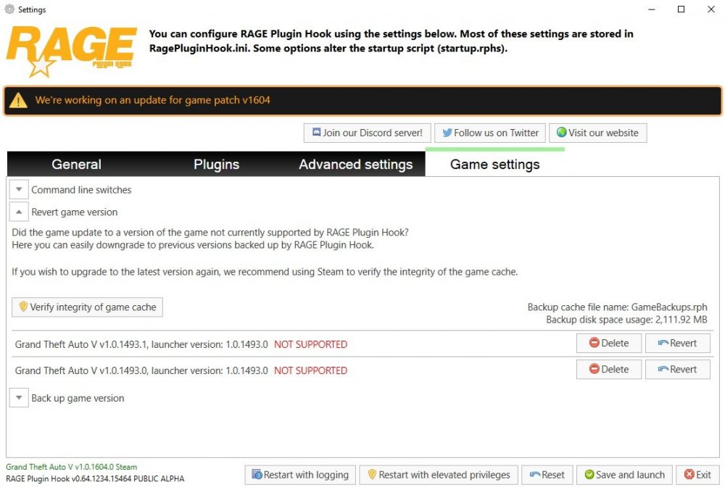Click the shield icon on Verify integrity
Image resolution: width=725 pixels, height=490 pixels.
point(23,307)
